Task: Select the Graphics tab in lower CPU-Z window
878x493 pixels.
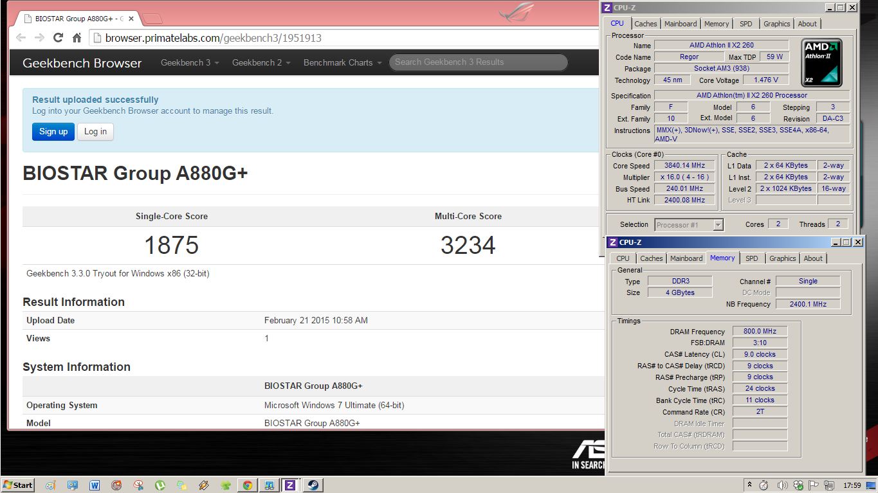Action: [782, 258]
